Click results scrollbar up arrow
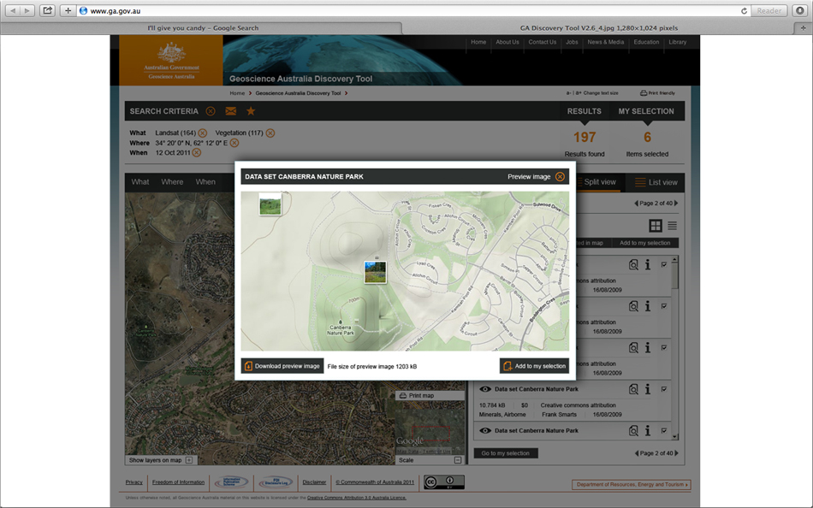Viewport: 813px width, 508px height. point(674,258)
